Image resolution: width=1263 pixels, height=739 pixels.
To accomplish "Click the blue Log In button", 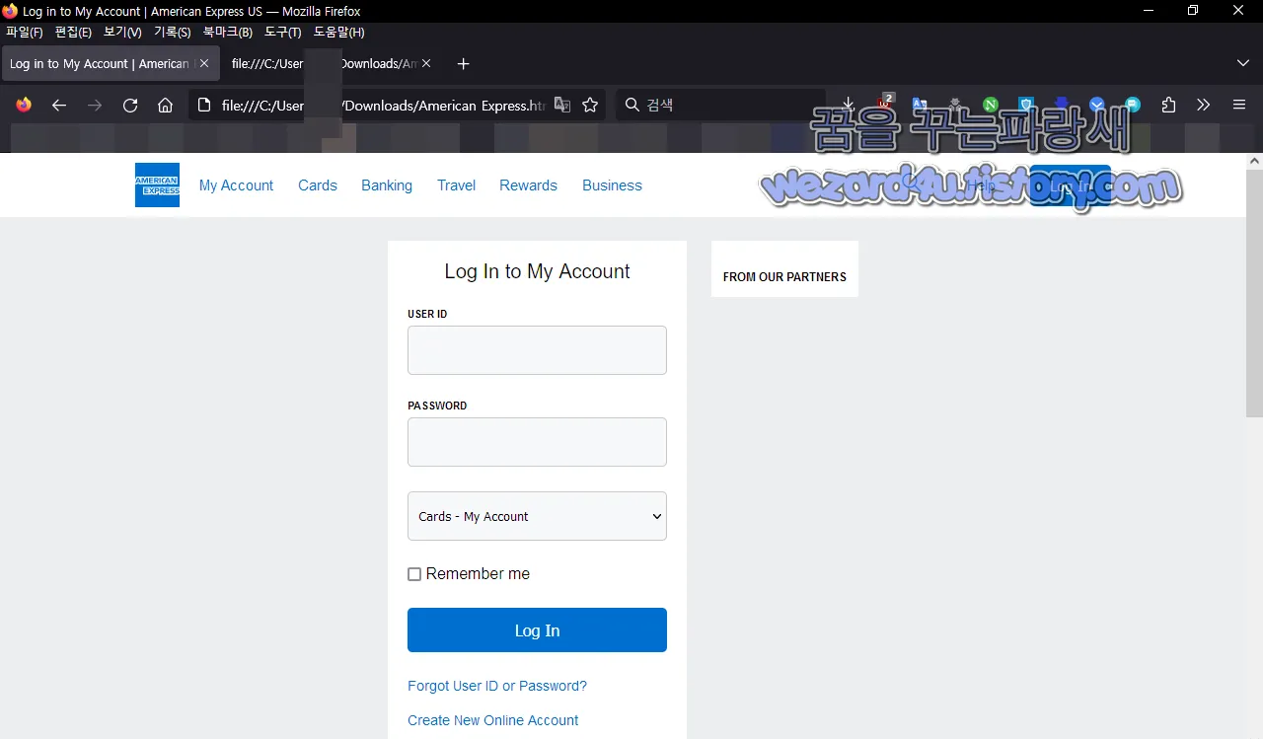I will pos(537,630).
